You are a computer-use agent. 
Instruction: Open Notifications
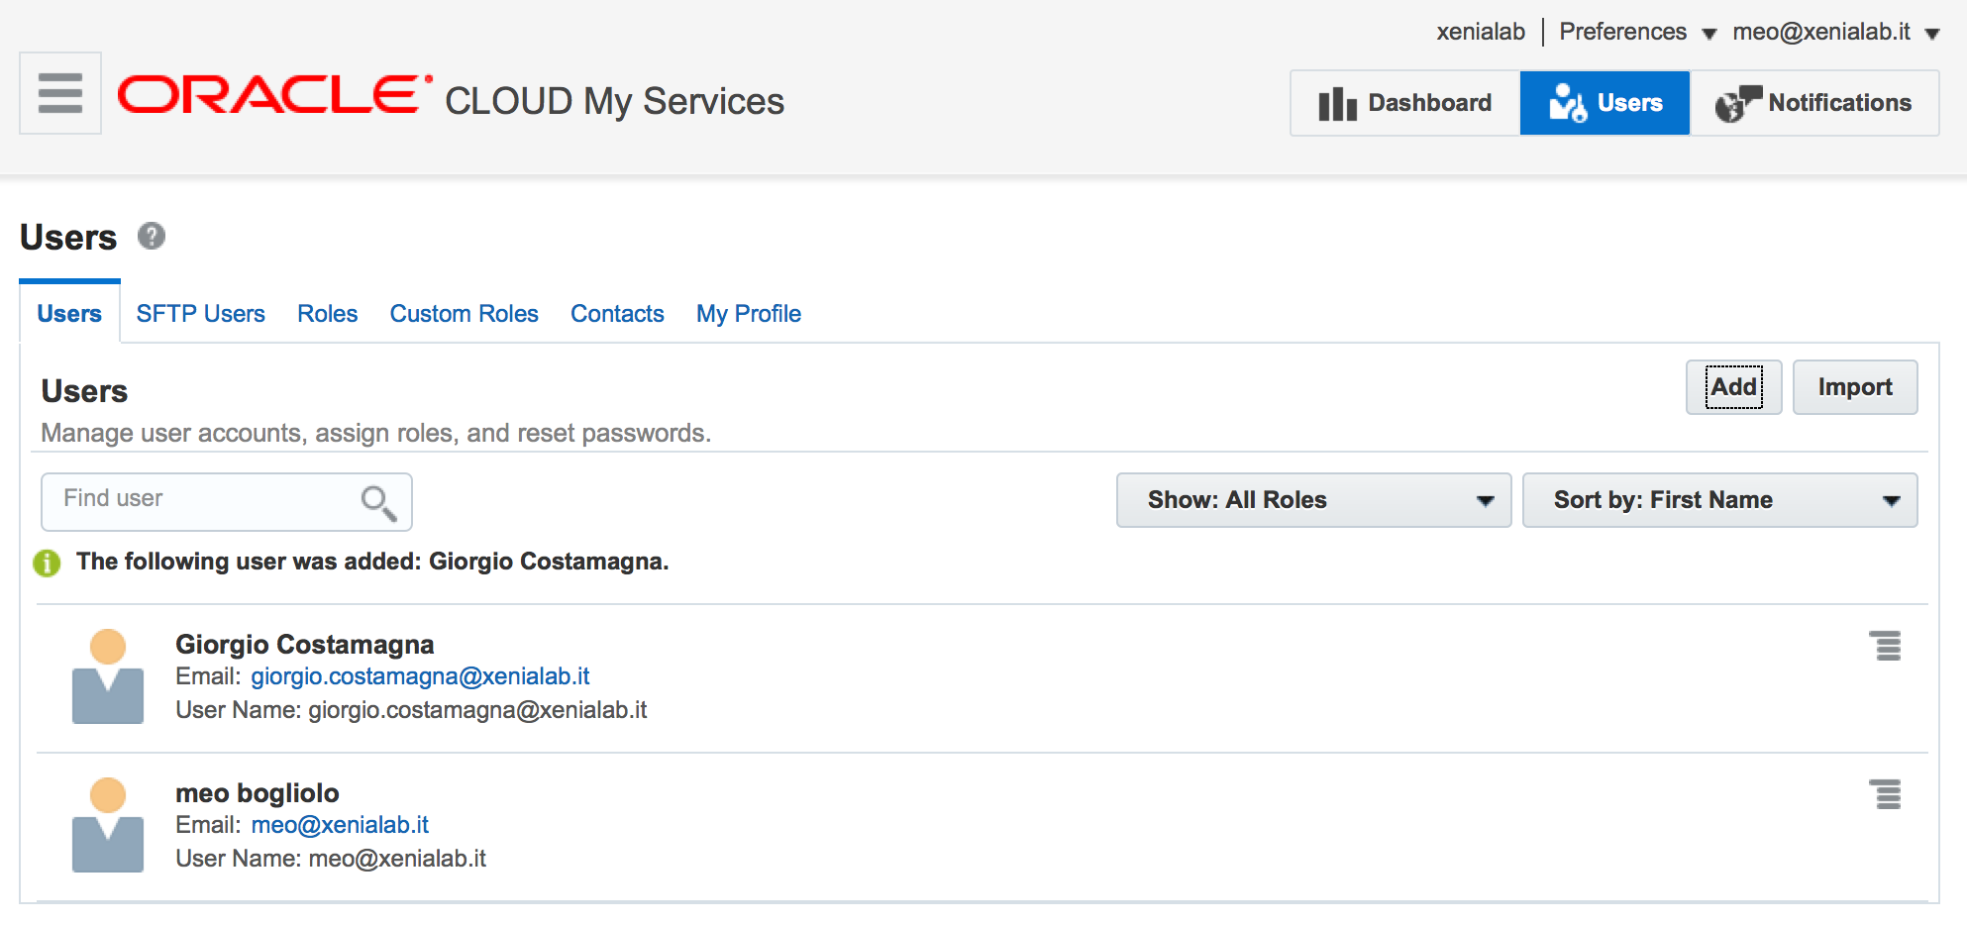pyautogui.click(x=1814, y=103)
